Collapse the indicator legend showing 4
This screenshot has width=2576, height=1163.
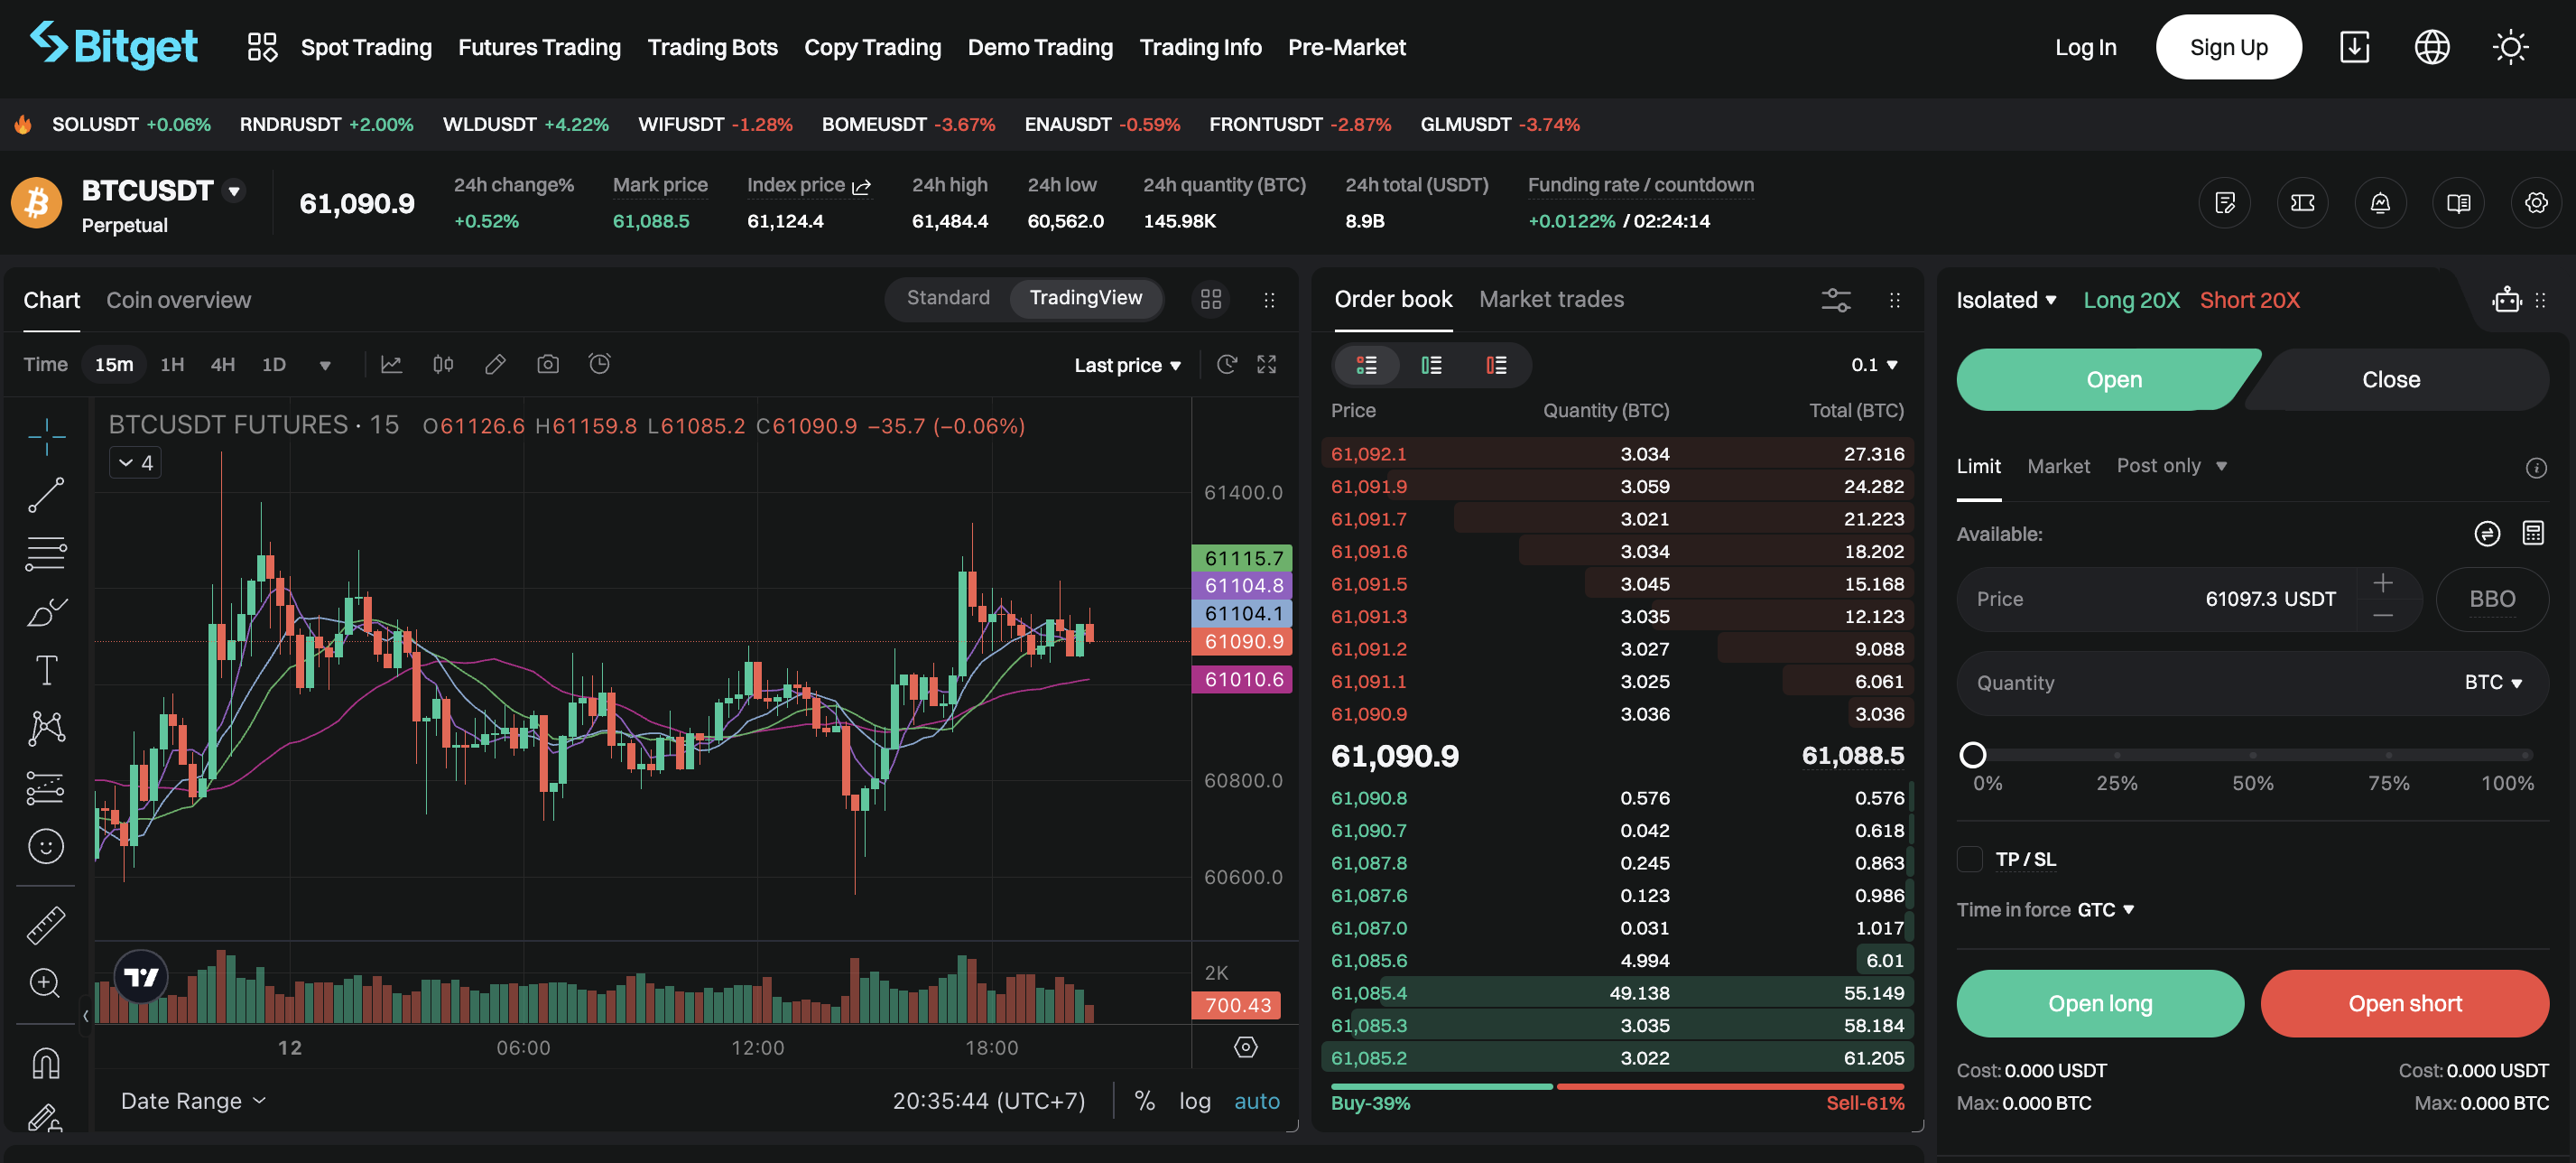[x=135, y=463]
